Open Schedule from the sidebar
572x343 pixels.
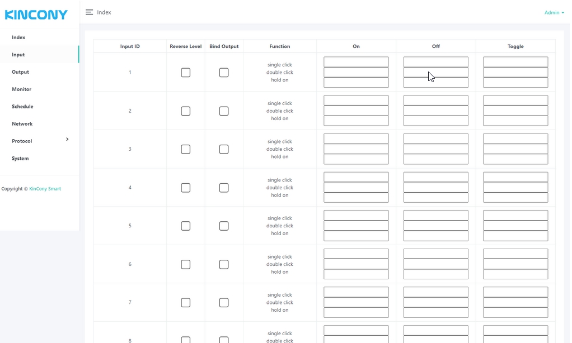[22, 107]
